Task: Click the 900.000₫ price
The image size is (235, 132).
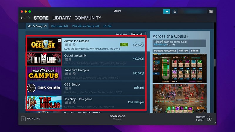Action: pyautogui.click(x=138, y=73)
